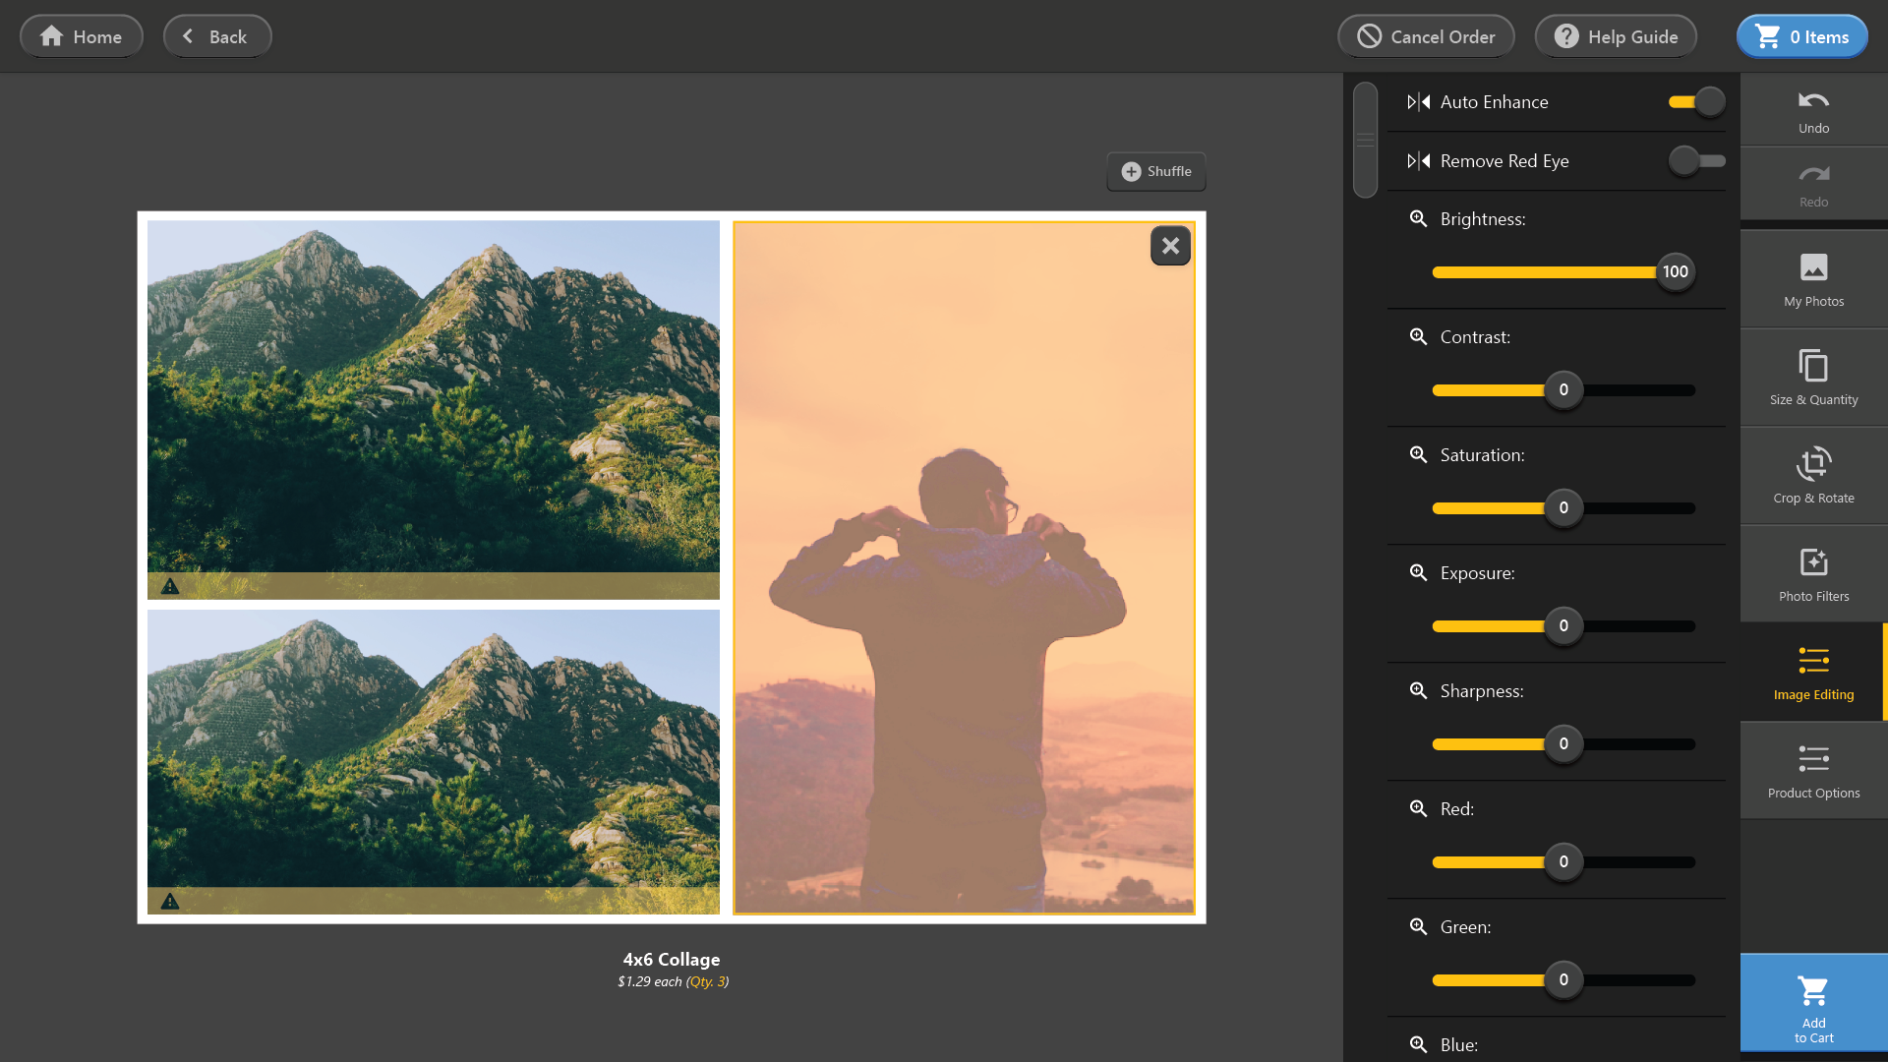Toggle the Auto Enhance switch off
1888x1062 pixels.
(1697, 101)
